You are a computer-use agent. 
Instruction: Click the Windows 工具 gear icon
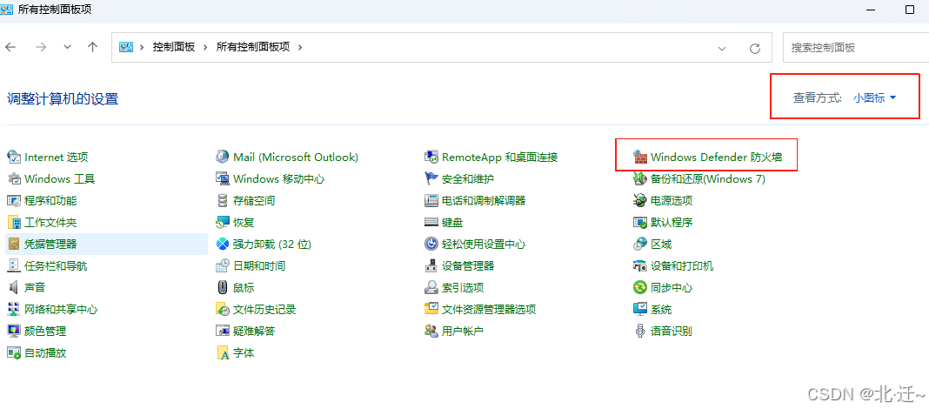(x=14, y=179)
